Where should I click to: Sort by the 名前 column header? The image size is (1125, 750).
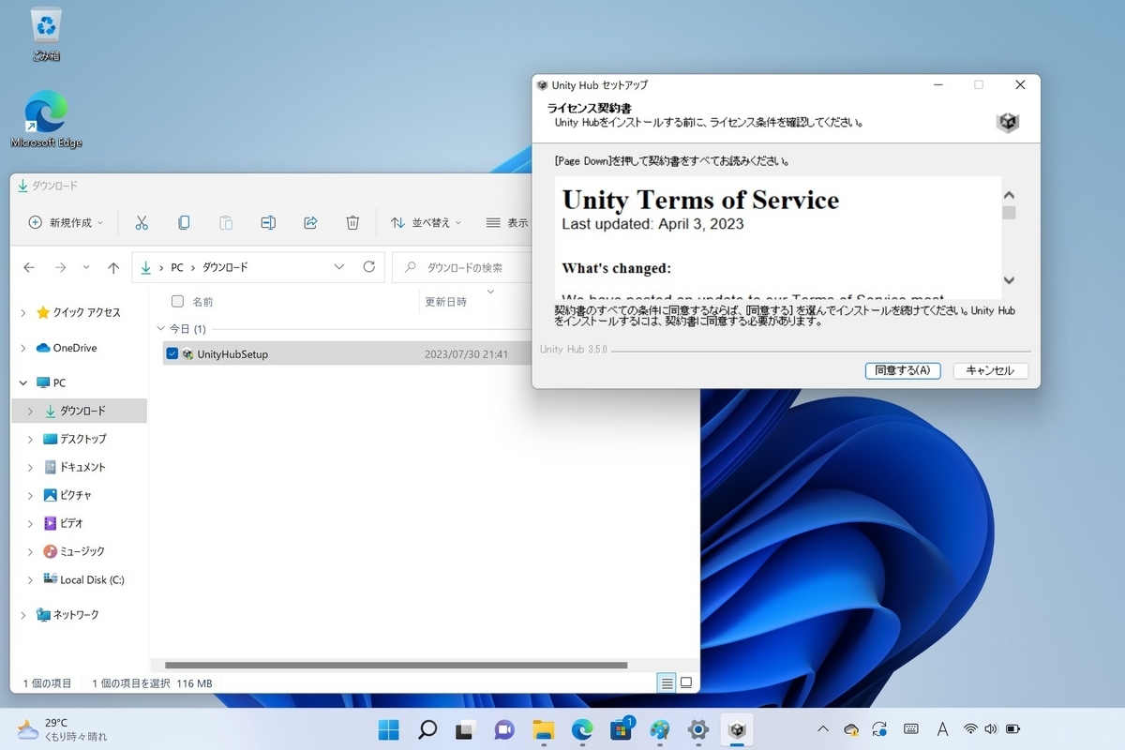tap(202, 302)
